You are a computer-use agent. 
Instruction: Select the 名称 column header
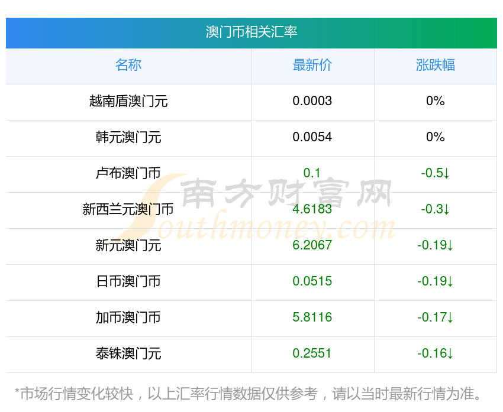click(128, 65)
